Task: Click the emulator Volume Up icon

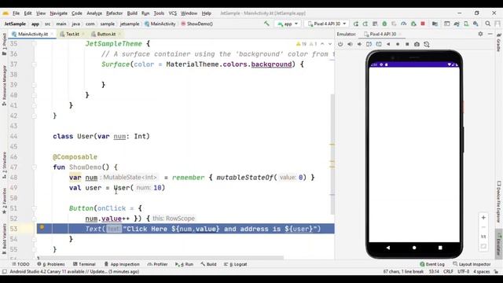Action: [350, 44]
